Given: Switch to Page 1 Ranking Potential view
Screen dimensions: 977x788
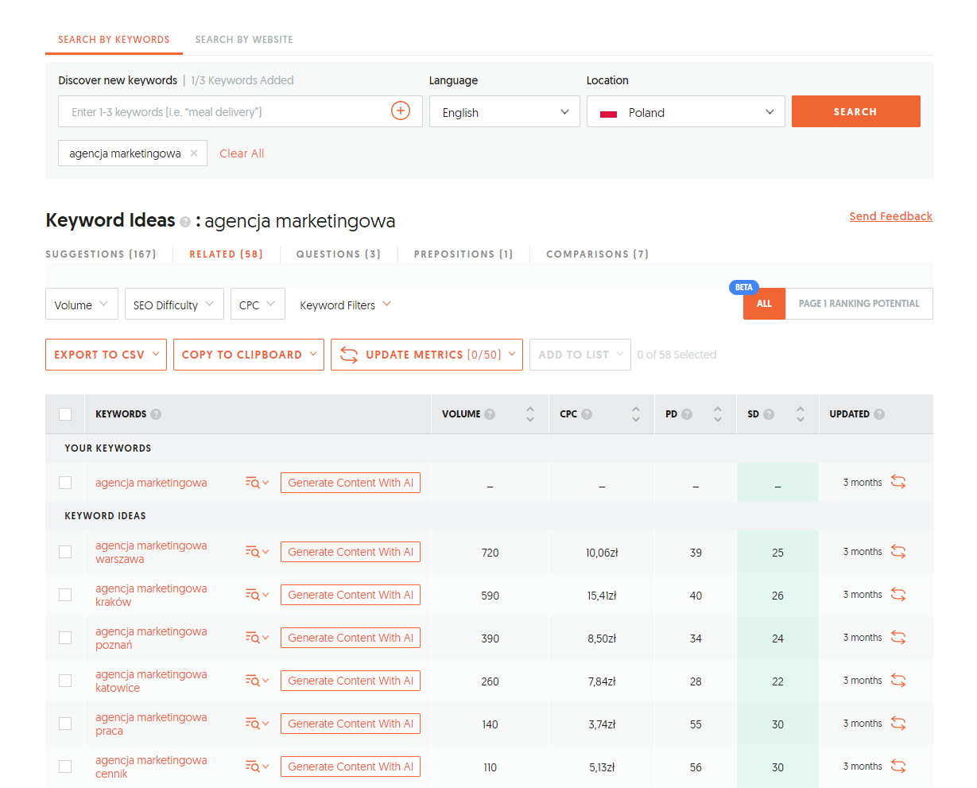Looking at the screenshot, I should click(859, 304).
